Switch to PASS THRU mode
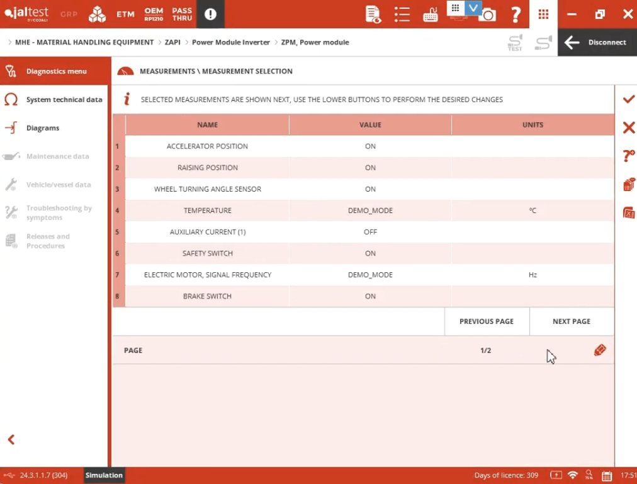Image resolution: width=637 pixels, height=484 pixels. click(x=182, y=14)
